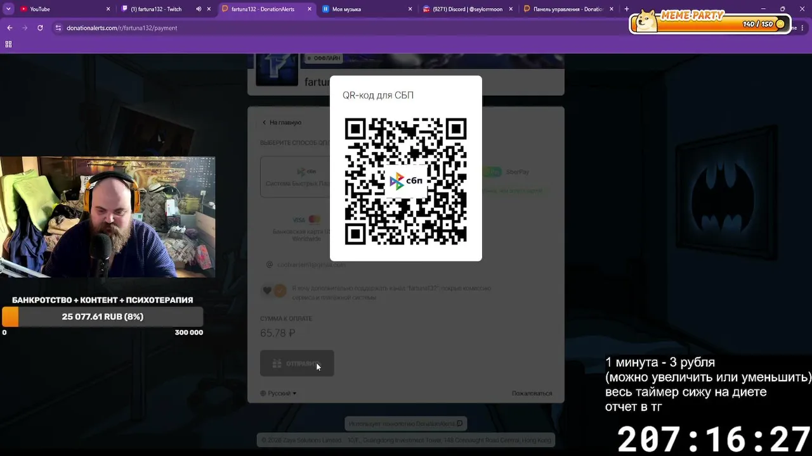Image resolution: width=812 pixels, height=456 pixels.
Task: Go forward in browser history
Action: 25,28
